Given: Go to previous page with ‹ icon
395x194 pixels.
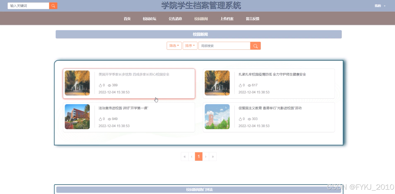Looking at the screenshot, I should coord(192,156).
